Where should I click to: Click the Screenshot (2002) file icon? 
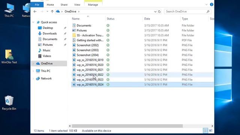74,45
